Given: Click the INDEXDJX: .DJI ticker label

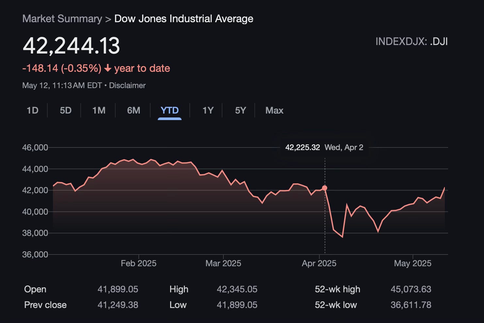Looking at the screenshot, I should 411,41.
